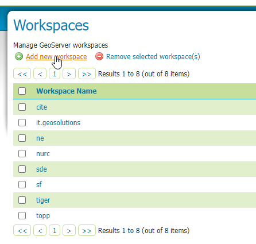Go to previous page using bottom < button
The width and height of the screenshot is (256, 244).
[40, 230]
